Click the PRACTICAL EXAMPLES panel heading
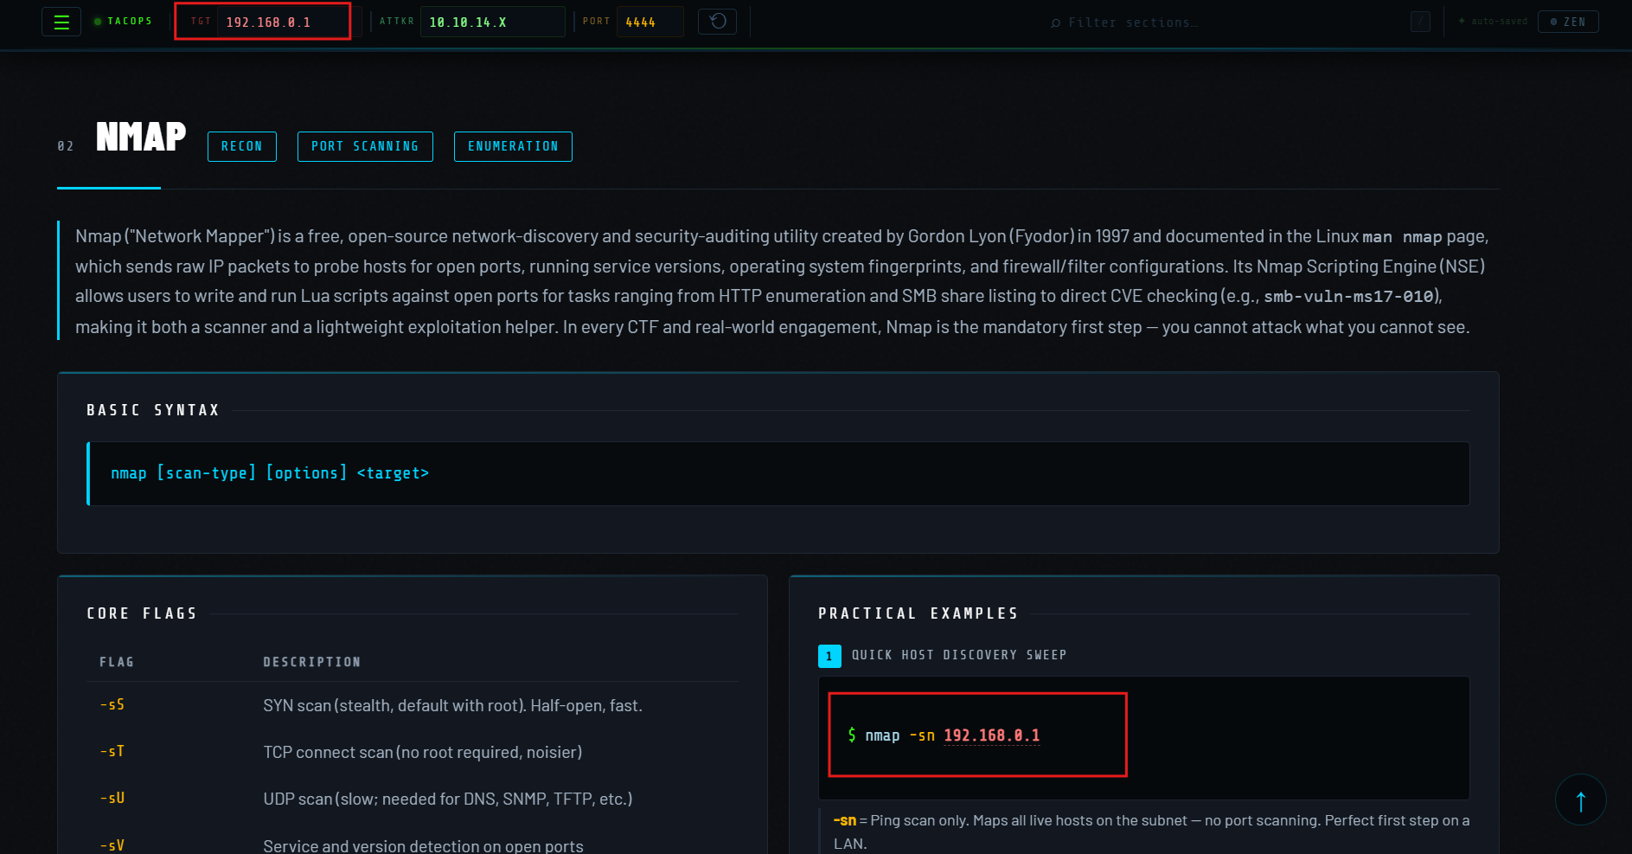This screenshot has height=854, width=1632. point(918,613)
